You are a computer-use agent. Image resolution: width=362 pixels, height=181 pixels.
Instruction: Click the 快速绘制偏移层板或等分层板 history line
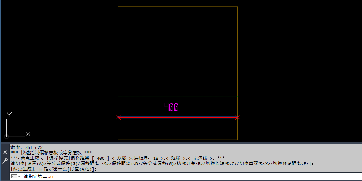51,153
